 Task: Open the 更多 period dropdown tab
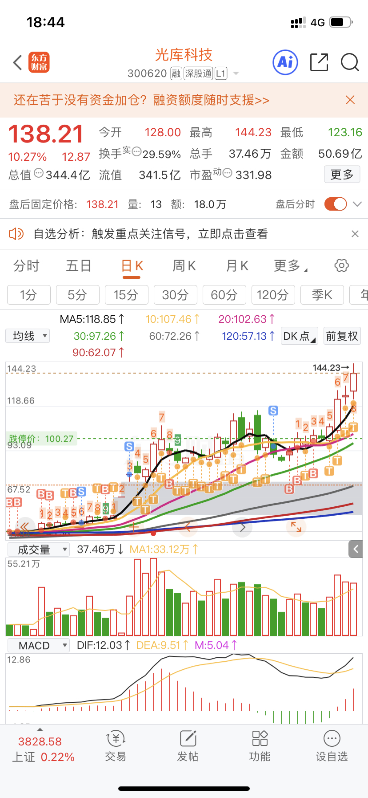291,266
